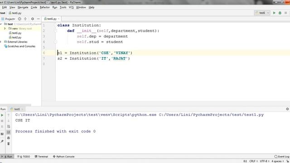The height and width of the screenshot is (163, 290).
Task: Click the test breadcrumb in navigation bar
Action: 3,13
